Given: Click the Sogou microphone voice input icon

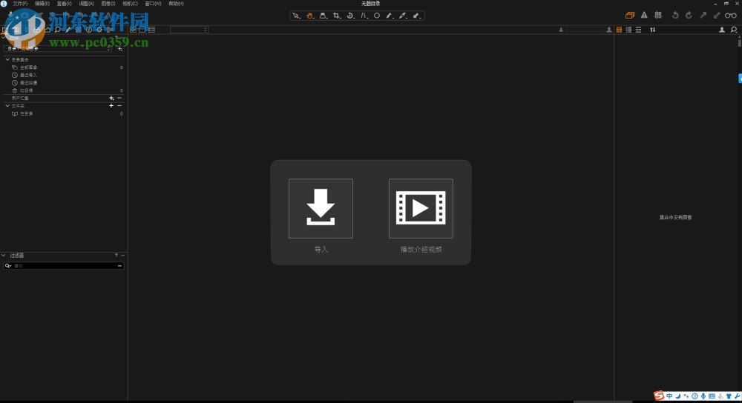Looking at the screenshot, I should 703,396.
